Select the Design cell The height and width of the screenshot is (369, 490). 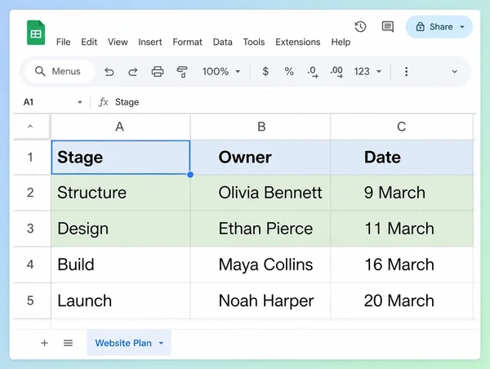[x=121, y=229]
